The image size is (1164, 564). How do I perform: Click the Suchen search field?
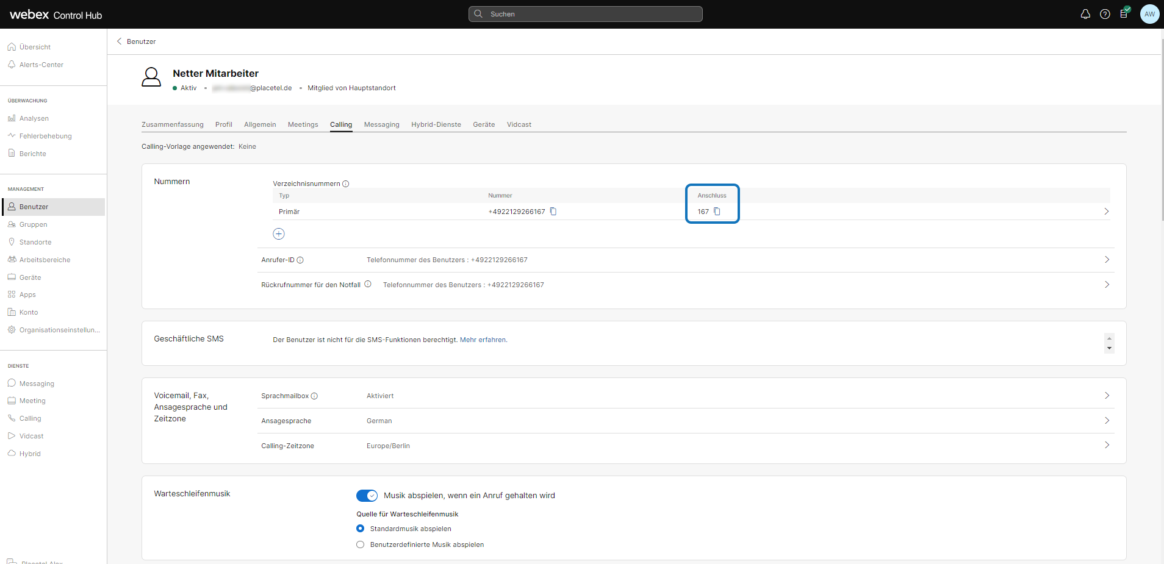click(586, 14)
